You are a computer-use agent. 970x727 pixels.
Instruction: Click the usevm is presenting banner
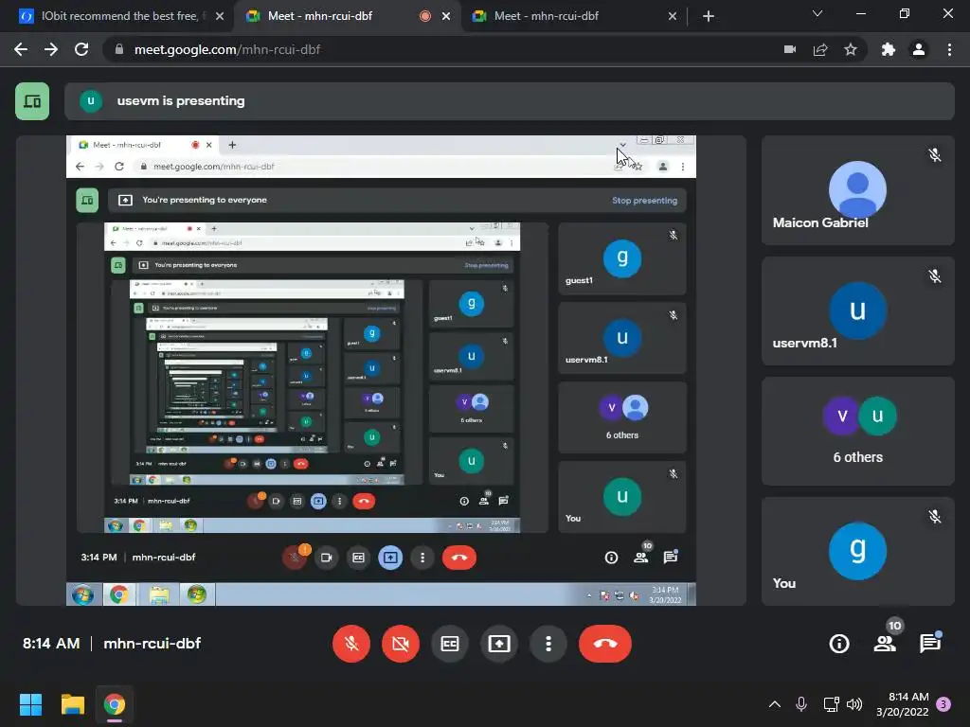(509, 100)
